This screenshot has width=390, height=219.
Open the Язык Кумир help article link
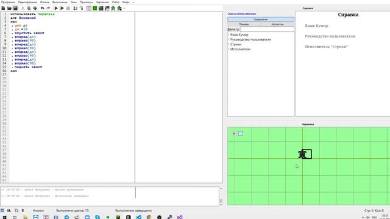tap(316, 26)
